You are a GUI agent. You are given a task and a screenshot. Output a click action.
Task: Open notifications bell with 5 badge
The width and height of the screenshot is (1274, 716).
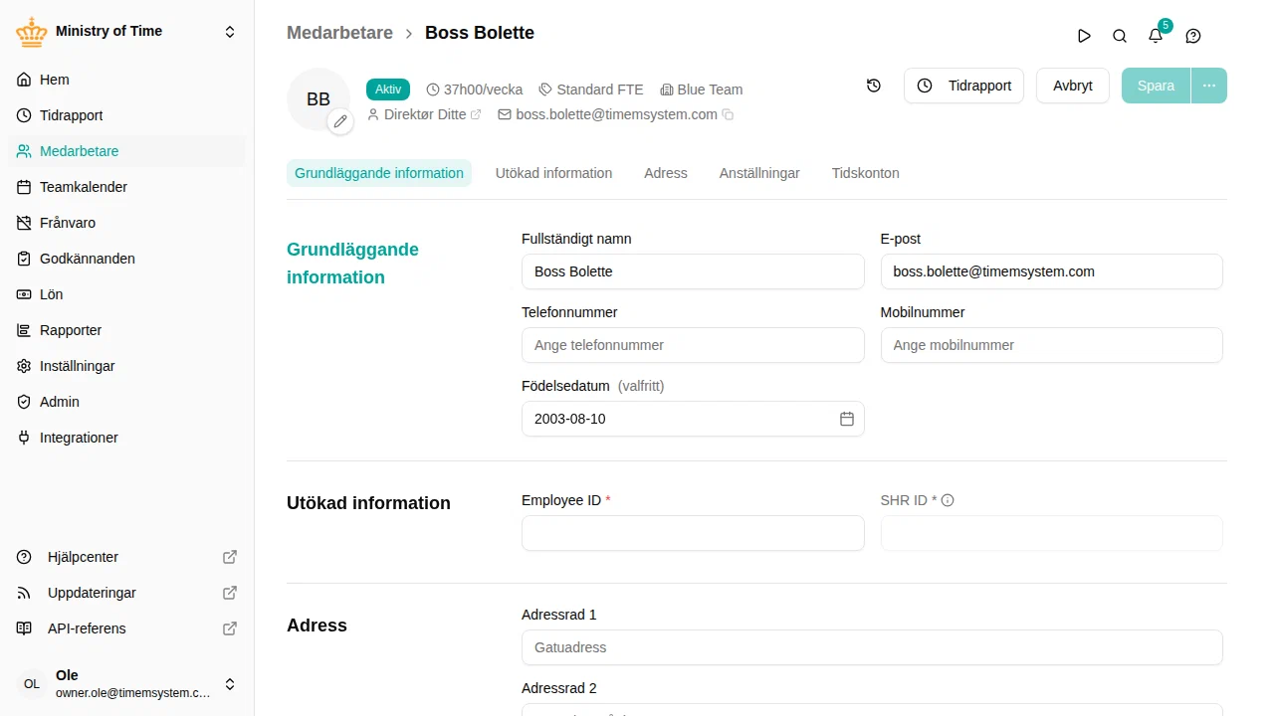(1156, 36)
